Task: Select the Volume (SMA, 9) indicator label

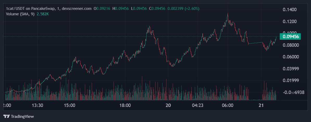Action: (x=20, y=15)
